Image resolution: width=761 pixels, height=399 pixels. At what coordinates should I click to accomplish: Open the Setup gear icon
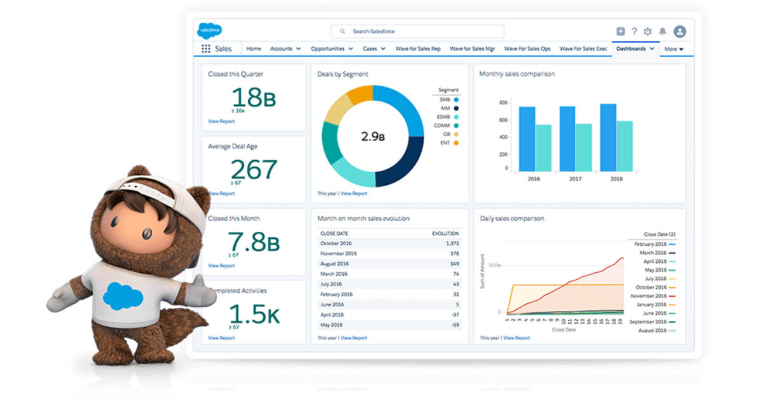click(x=647, y=30)
